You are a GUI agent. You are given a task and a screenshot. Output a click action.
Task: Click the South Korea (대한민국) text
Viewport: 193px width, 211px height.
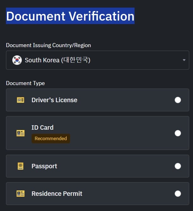click(x=58, y=60)
